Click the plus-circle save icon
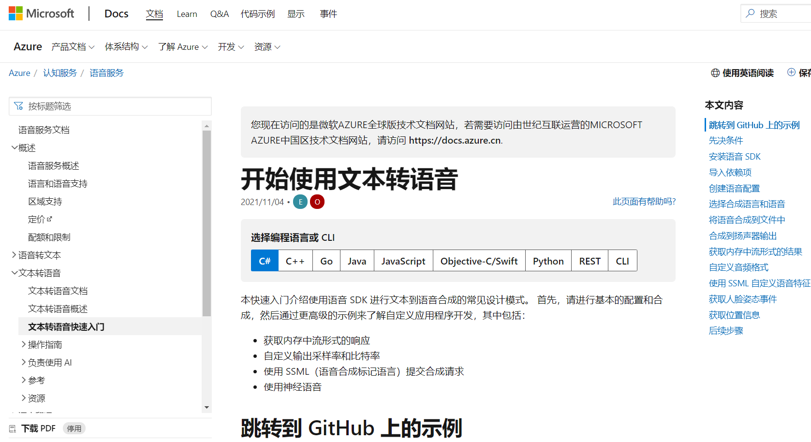The height and width of the screenshot is (442, 811). 791,72
